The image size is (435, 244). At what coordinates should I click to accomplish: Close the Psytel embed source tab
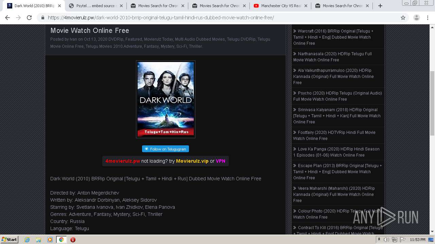(x=121, y=6)
